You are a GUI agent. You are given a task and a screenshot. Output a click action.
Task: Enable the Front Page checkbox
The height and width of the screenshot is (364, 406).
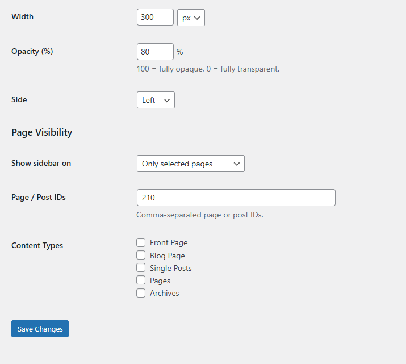pos(141,243)
